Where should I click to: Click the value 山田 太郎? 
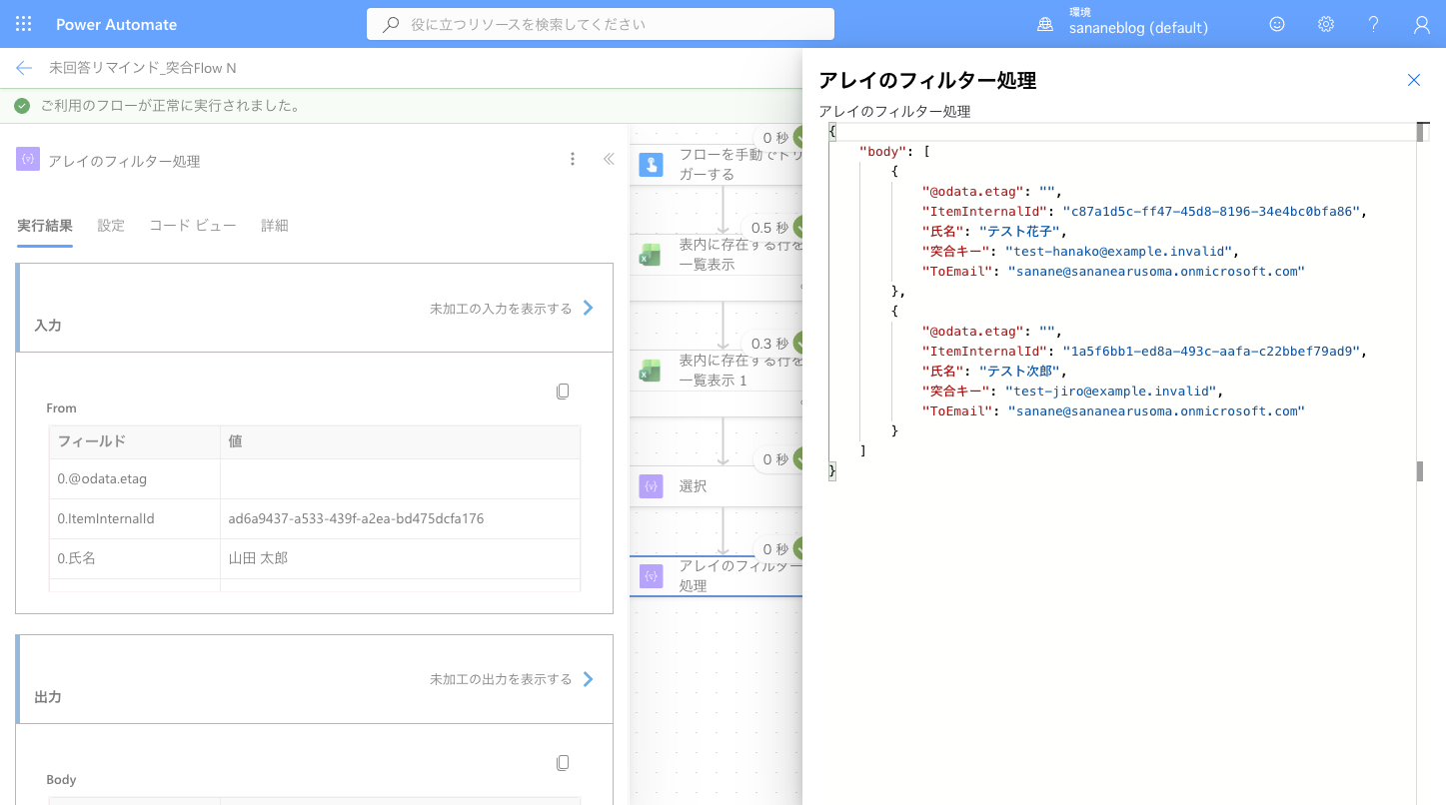[x=259, y=559]
